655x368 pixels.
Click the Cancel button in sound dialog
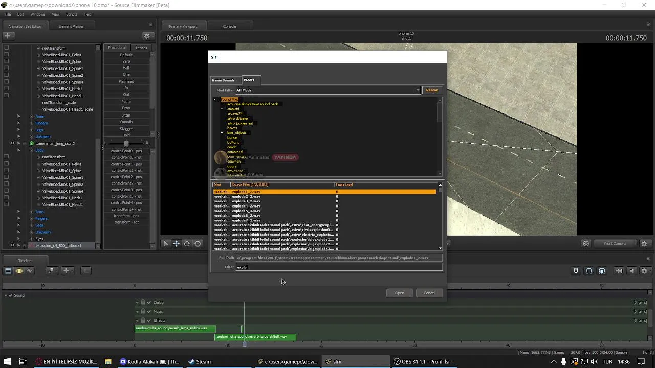pos(429,293)
